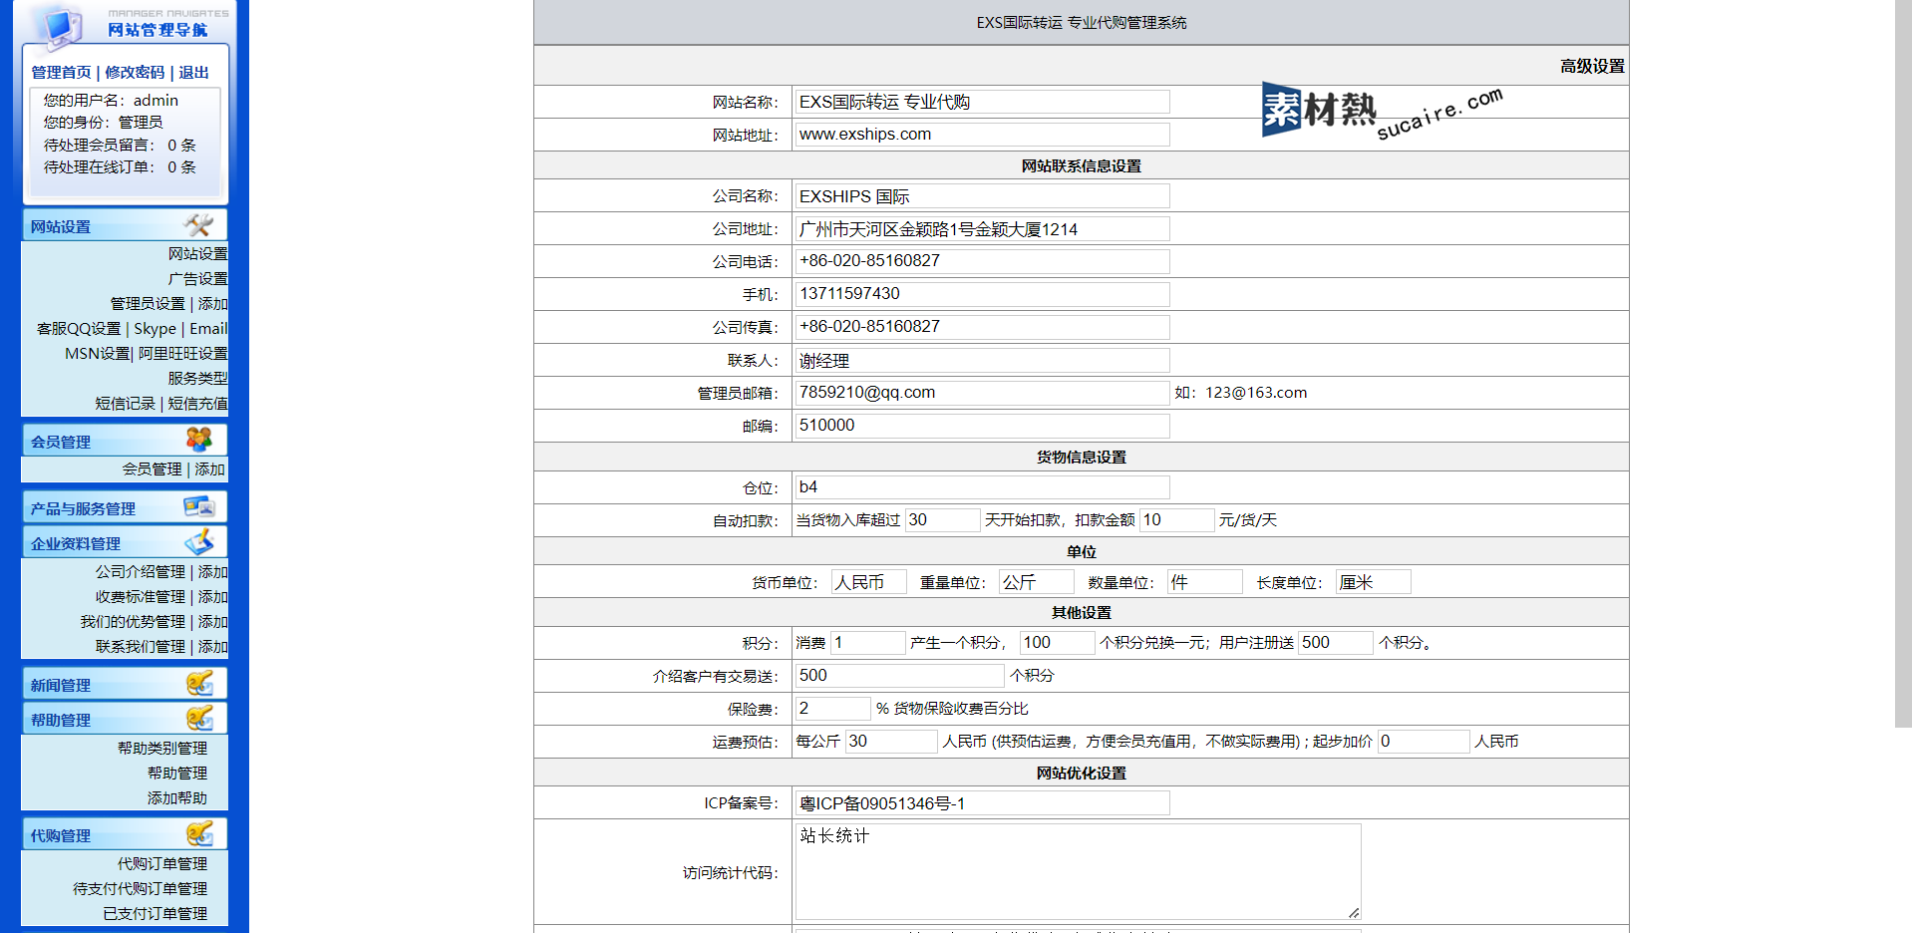Click the ICP备案号 input field
Viewport: 1914px width, 933px height.
(982, 803)
